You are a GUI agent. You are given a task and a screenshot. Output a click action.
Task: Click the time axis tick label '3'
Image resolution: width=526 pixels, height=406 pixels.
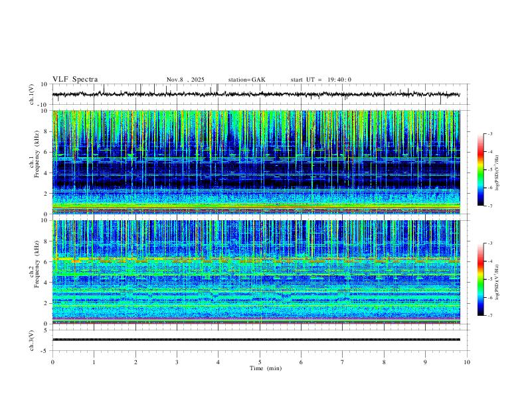point(177,362)
